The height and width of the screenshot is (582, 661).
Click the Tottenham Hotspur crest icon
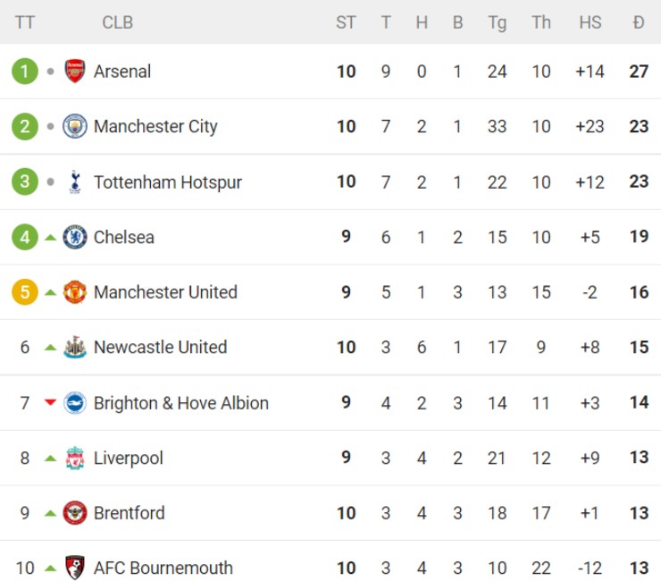(75, 182)
